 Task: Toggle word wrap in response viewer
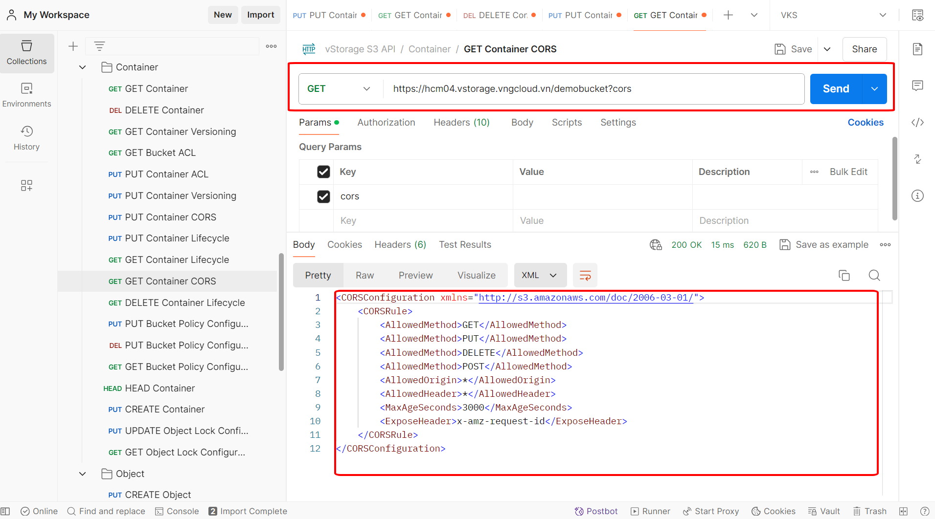point(585,275)
